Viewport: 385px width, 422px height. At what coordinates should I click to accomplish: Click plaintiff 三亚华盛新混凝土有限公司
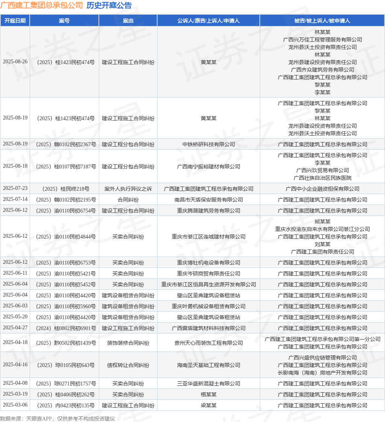point(209,384)
